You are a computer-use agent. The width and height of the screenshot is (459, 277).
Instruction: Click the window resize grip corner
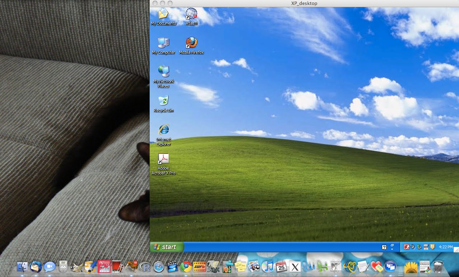tap(456, 249)
